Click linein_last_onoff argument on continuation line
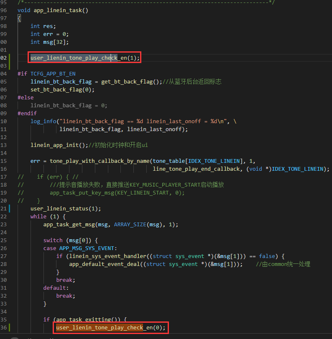Image resolution: width=332 pixels, height=339 pixels. 155,129
